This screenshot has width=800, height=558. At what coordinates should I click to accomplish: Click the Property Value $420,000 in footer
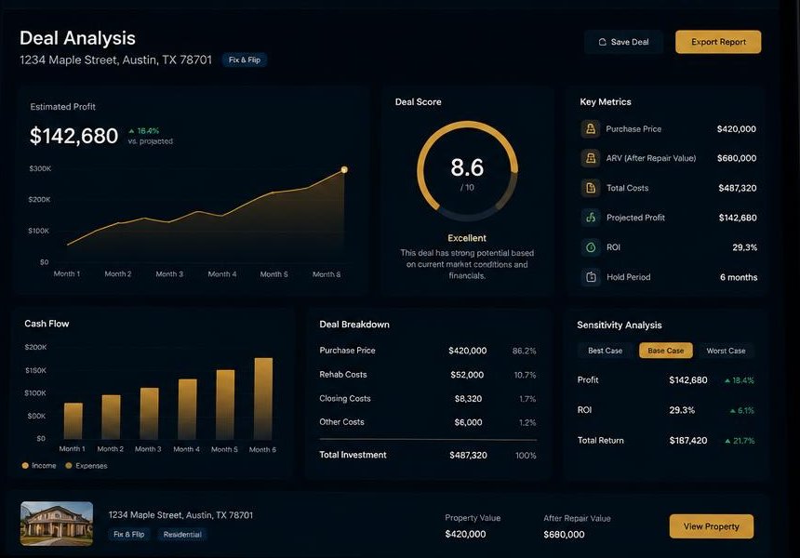[x=465, y=534]
